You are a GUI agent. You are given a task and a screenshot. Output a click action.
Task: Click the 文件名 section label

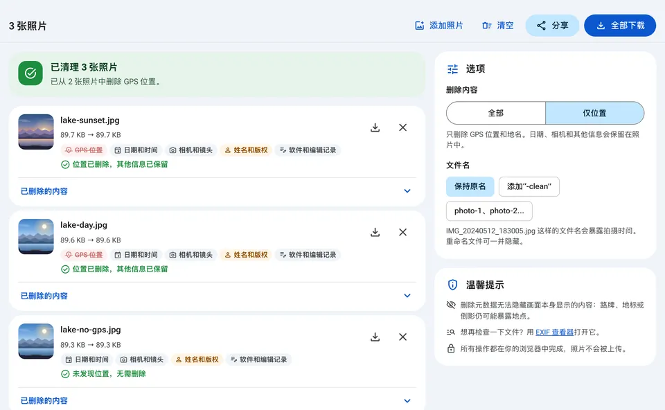(x=458, y=165)
